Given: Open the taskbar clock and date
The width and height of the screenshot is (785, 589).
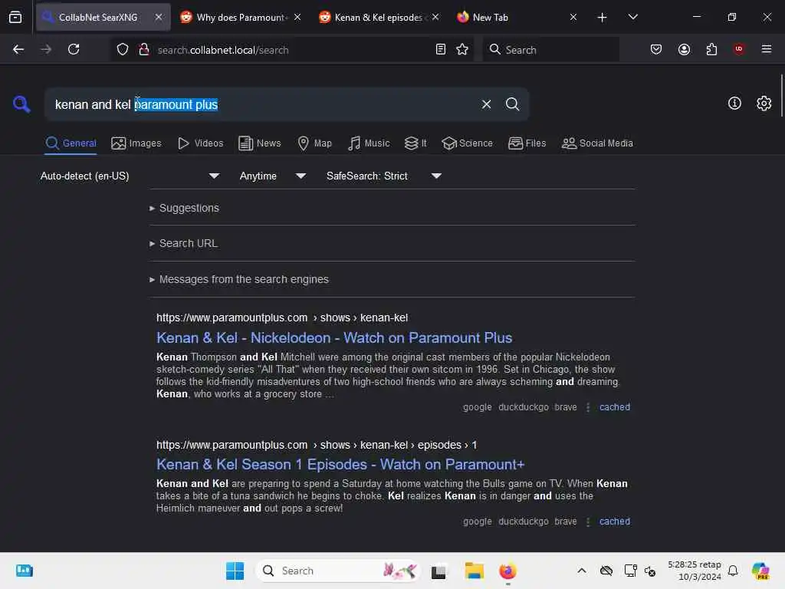Looking at the screenshot, I should (x=695, y=571).
